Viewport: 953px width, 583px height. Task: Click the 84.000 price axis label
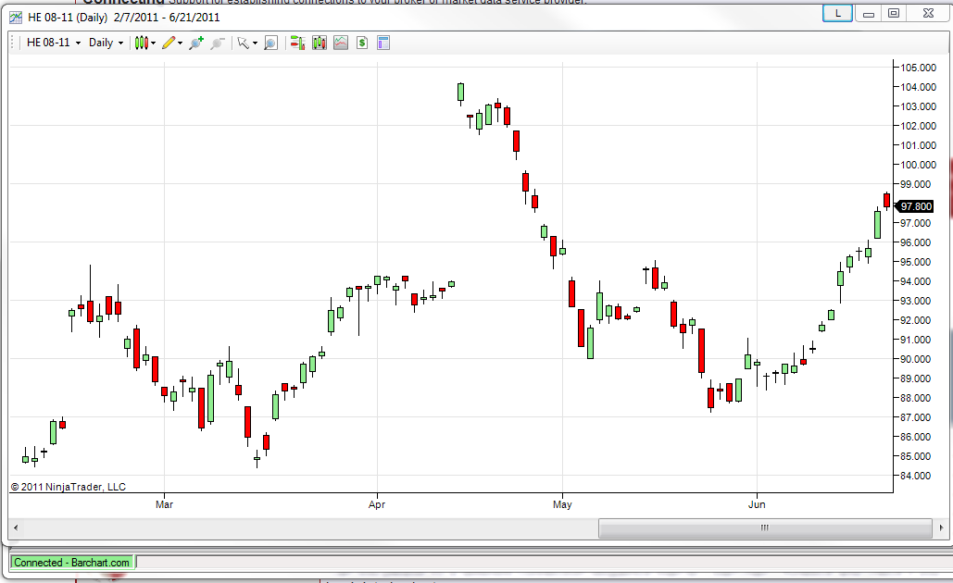click(x=915, y=476)
